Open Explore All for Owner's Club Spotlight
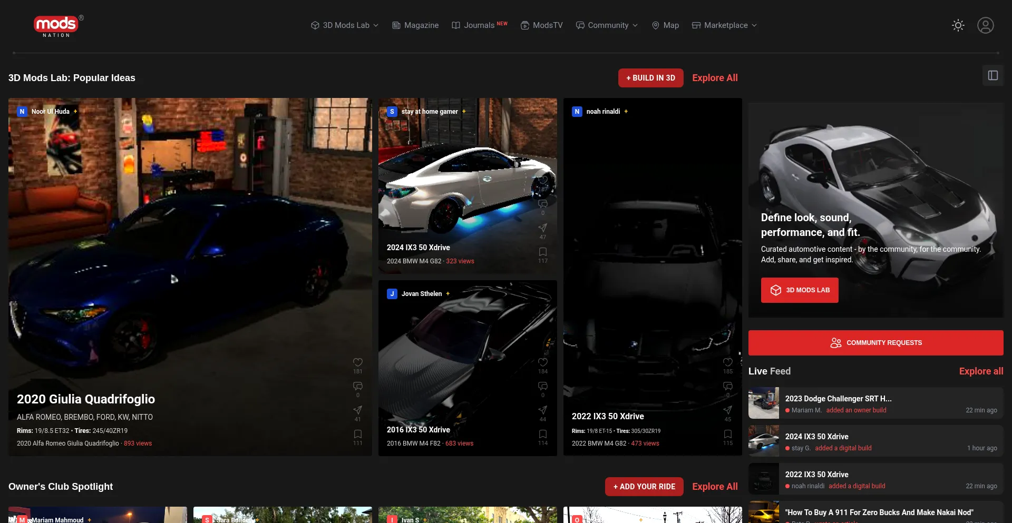Viewport: 1012px width, 523px height. [715, 487]
